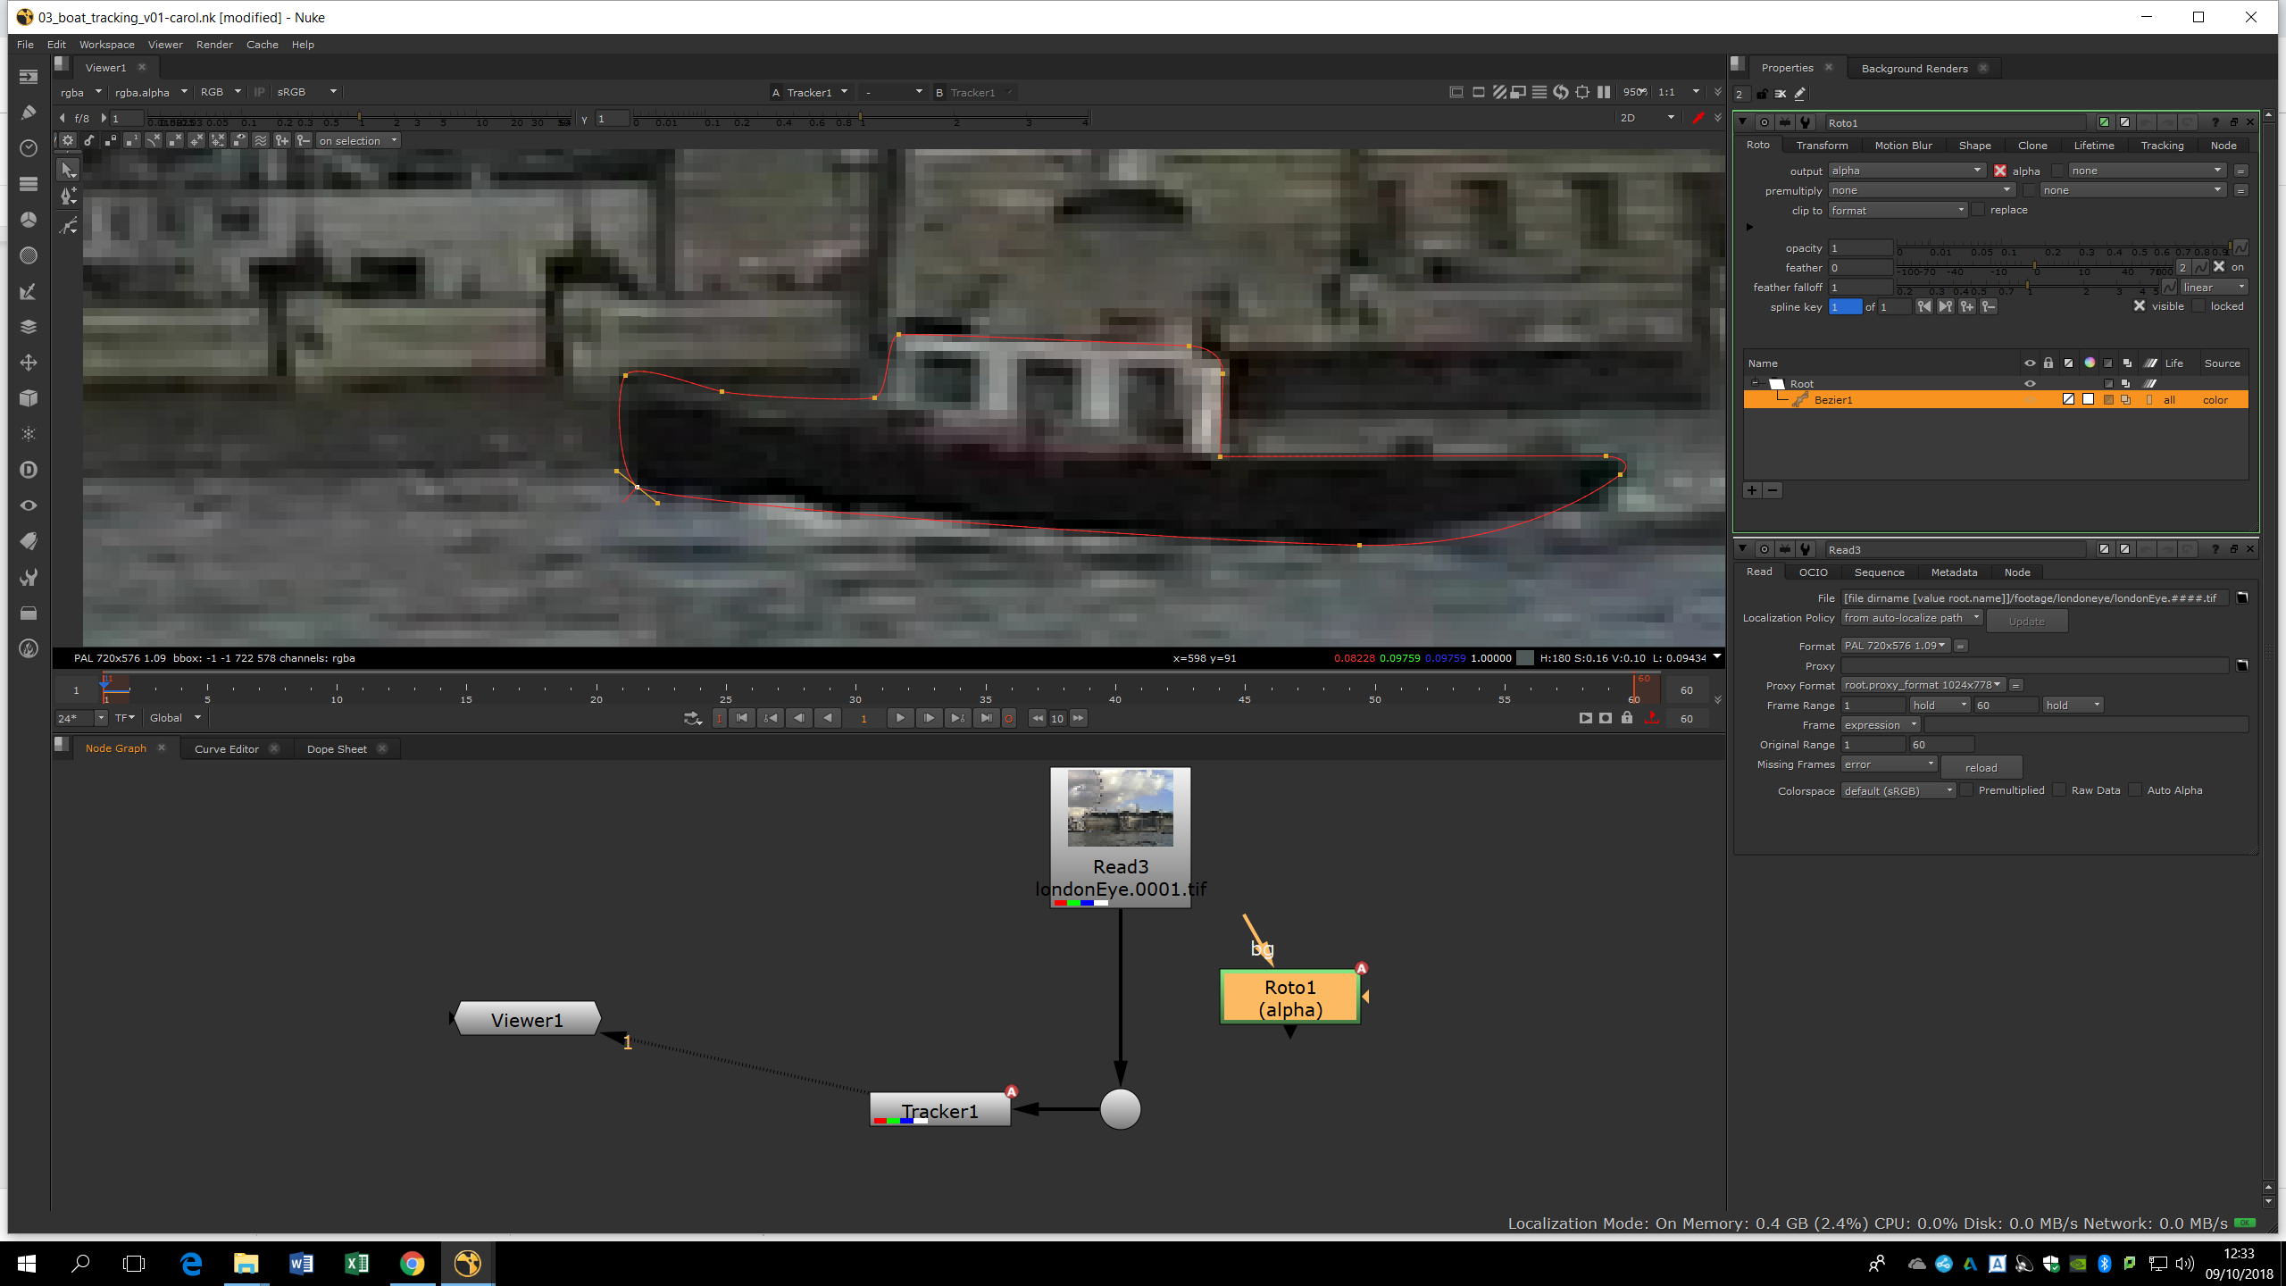Click the Draw nodes icon in left toolbar
Viewport: 2286px width, 1286px height.
click(28, 113)
